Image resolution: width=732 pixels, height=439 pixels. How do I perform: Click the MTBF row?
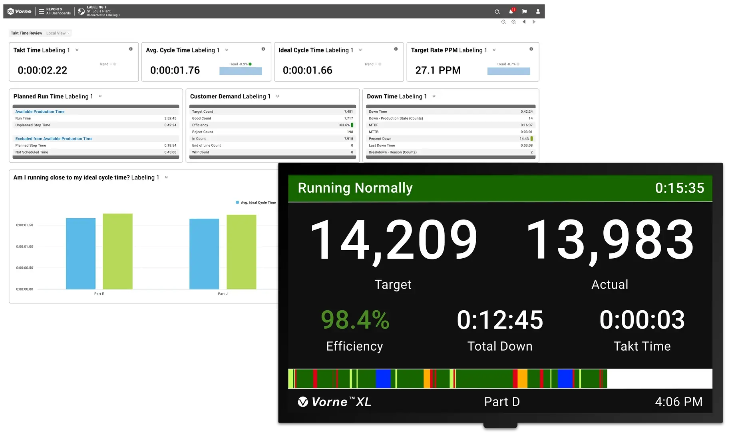point(451,125)
